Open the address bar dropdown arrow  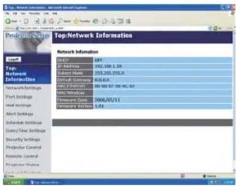210,28
